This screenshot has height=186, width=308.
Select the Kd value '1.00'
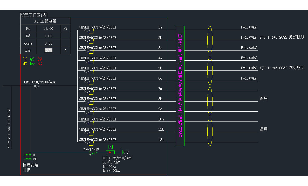(x=48, y=36)
